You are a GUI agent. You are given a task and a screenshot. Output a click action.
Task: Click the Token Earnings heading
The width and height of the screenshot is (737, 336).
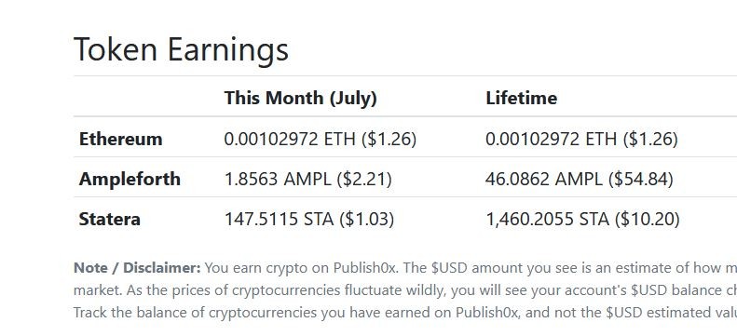pos(181,49)
